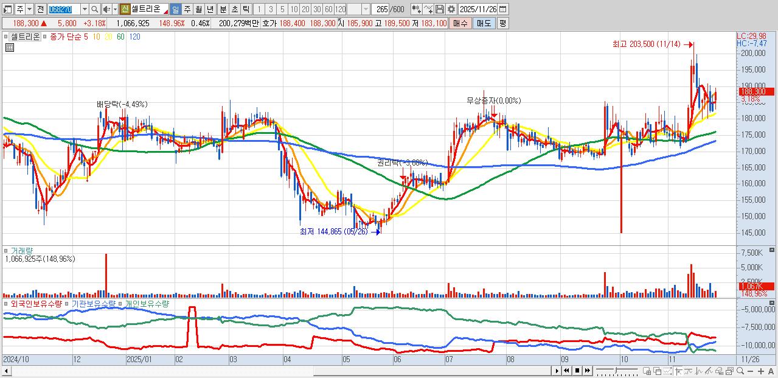Click the stock code input field 068270
This screenshot has height=378, width=778.
click(64, 9)
